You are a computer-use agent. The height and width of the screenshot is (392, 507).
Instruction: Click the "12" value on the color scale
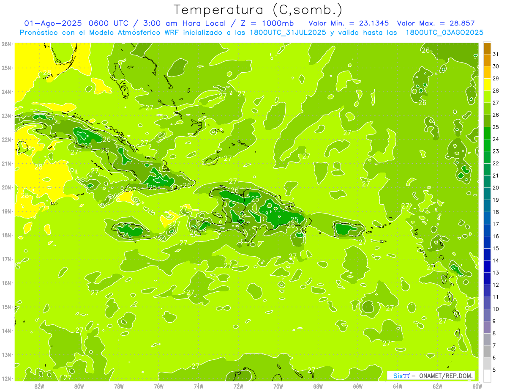tap(496, 285)
